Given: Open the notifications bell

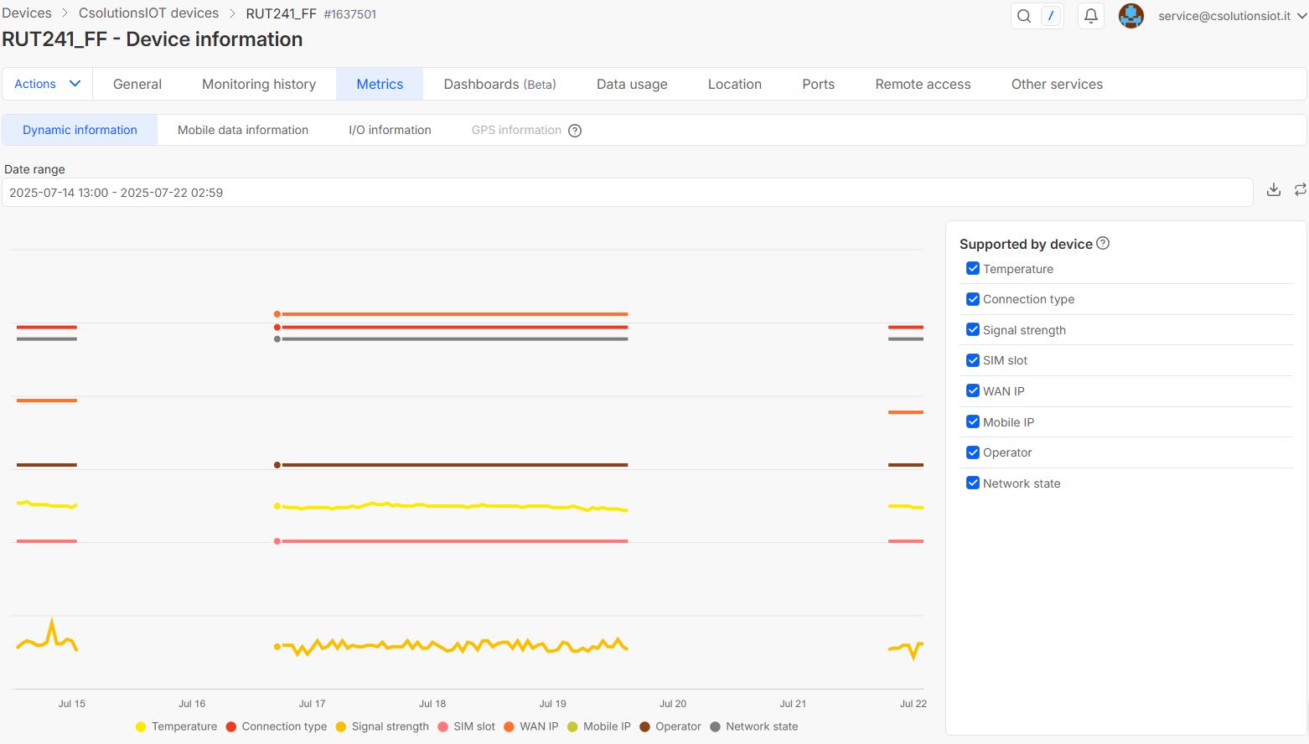Looking at the screenshot, I should coord(1090,16).
